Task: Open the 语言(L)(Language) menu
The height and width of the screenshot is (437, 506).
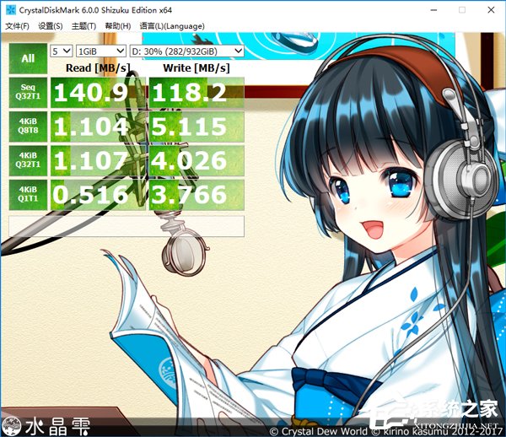Action: point(172,26)
